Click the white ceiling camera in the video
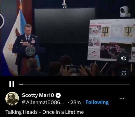Image resolution: width=135 pixels, height=117 pixels. point(125,12)
